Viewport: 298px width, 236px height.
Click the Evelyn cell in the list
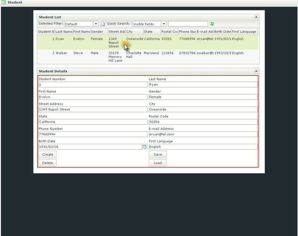point(79,39)
